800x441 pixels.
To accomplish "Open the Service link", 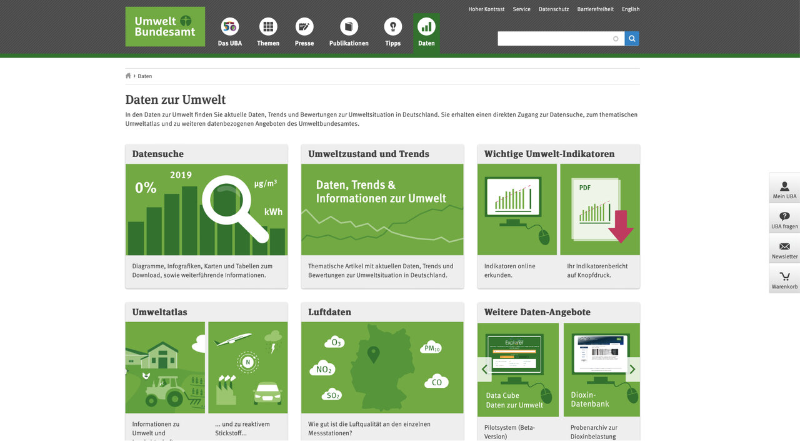I will click(522, 9).
